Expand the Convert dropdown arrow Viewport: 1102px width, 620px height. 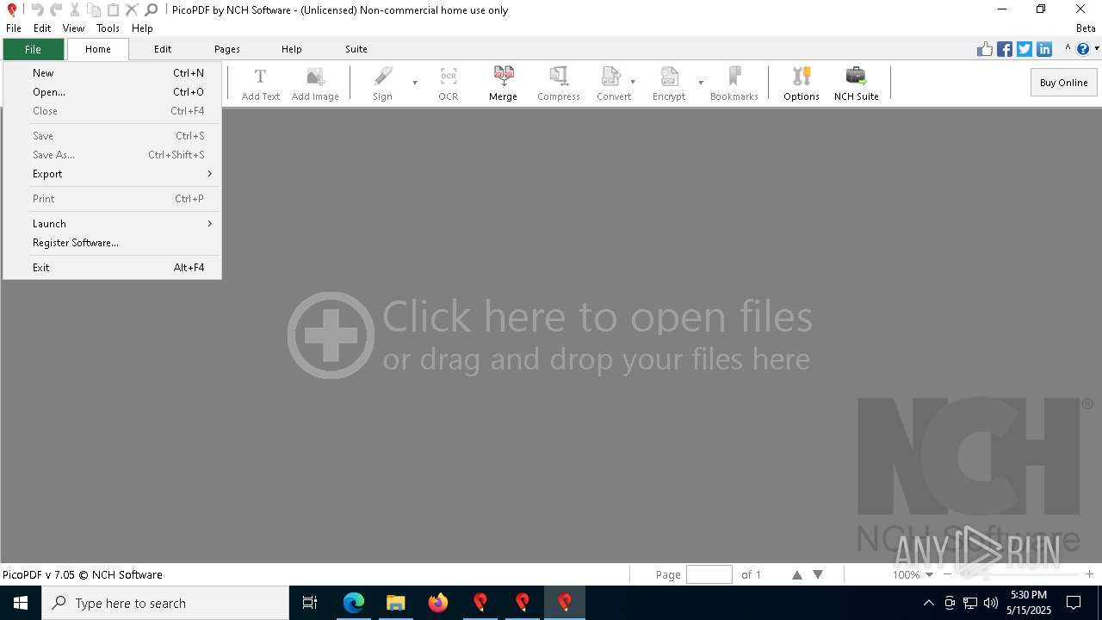(633, 83)
